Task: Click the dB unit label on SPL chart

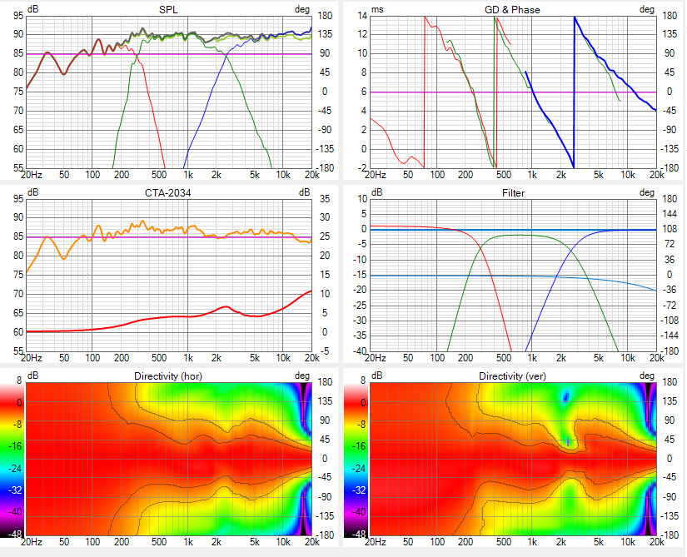Action: (32, 9)
